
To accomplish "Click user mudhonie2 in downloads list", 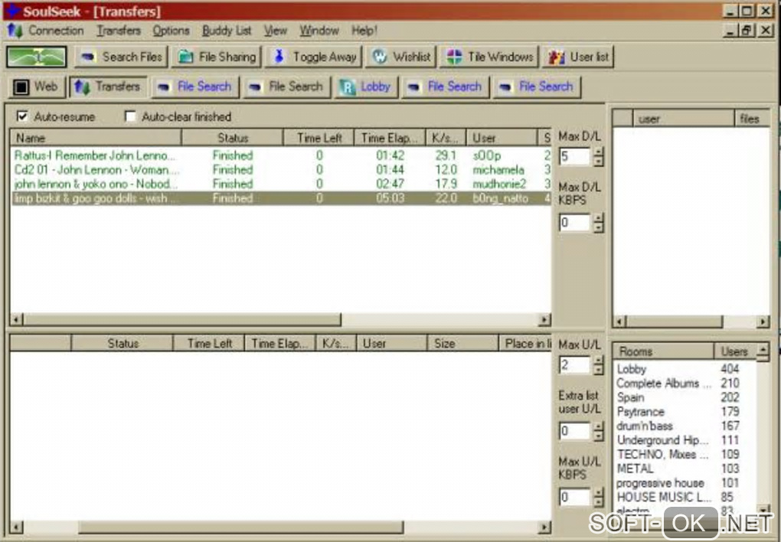I will point(499,184).
